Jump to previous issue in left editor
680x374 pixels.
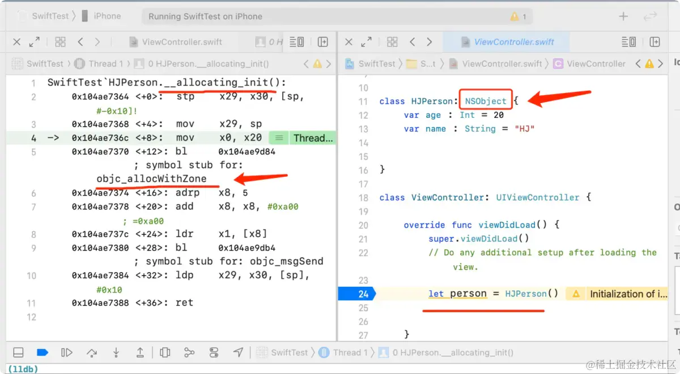click(x=306, y=63)
